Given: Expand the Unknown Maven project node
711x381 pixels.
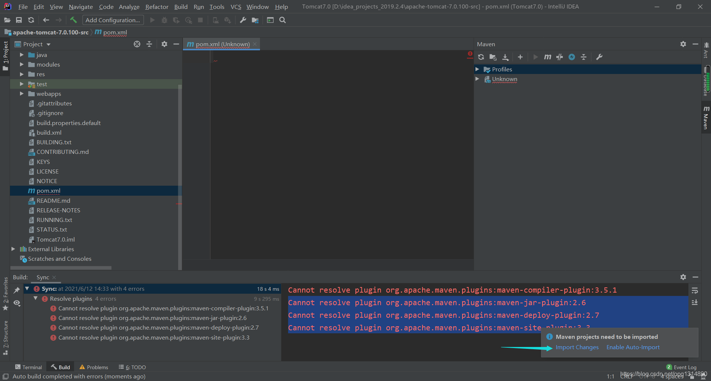Looking at the screenshot, I should tap(477, 79).
